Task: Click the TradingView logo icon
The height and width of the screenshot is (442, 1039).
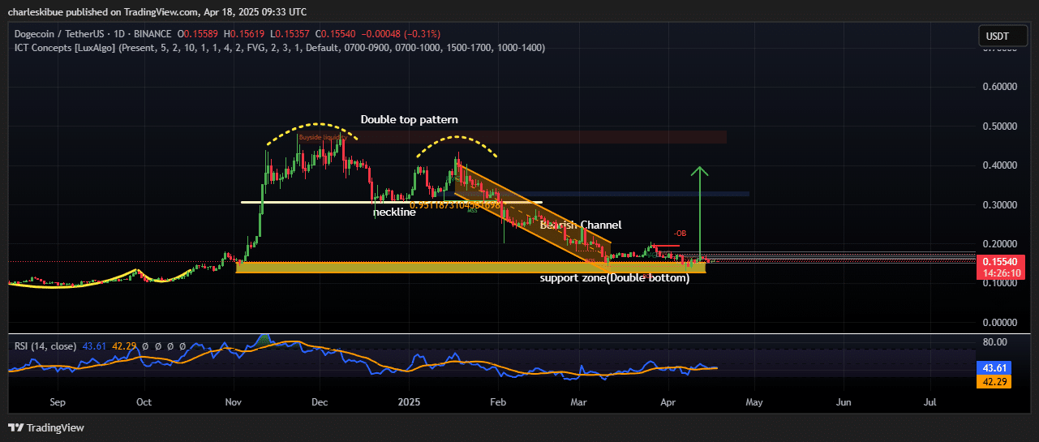Action: point(15,427)
